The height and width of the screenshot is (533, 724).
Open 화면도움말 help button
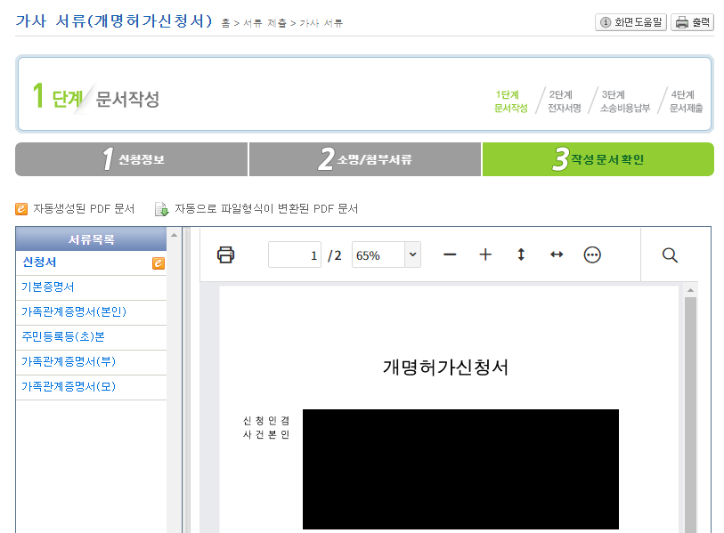point(630,22)
